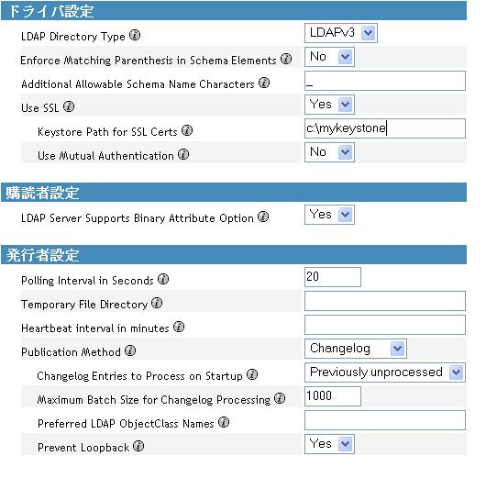Show info for Polling Interval in Seconds
486x478 pixels.
163,279
